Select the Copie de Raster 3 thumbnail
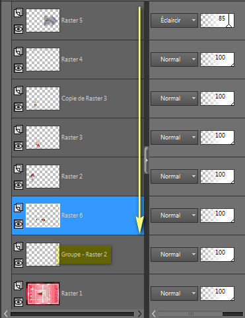Image resolution: width=245 pixels, height=318 pixels. [x=43, y=99]
